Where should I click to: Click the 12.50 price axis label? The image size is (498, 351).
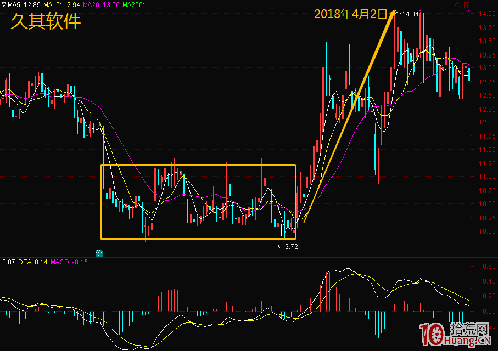[x=487, y=95]
